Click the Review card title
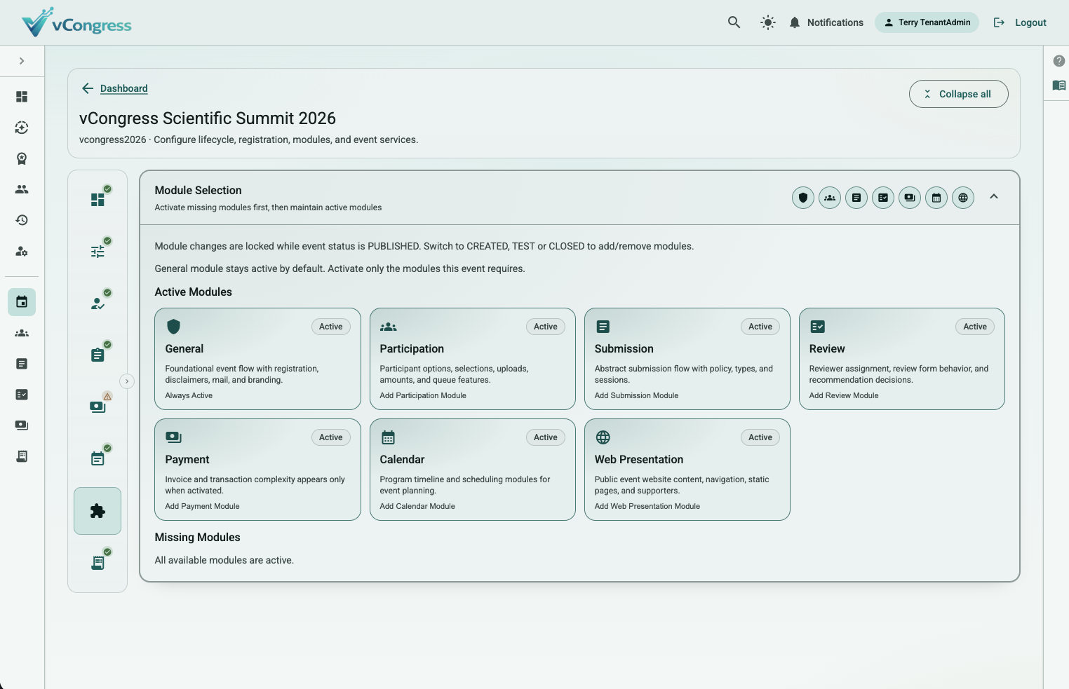The width and height of the screenshot is (1069, 689). [x=827, y=349]
